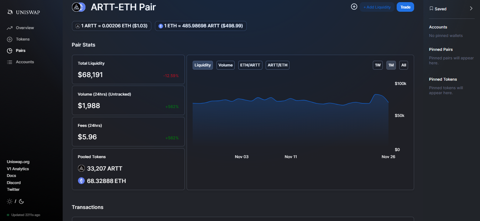This screenshot has width=480, height=221.
Task: Click the ARTT token icon under Pooled Tokens
Action: tap(81, 168)
